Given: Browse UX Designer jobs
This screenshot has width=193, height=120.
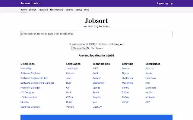Looking at the screenshot, I should tap(27, 92).
